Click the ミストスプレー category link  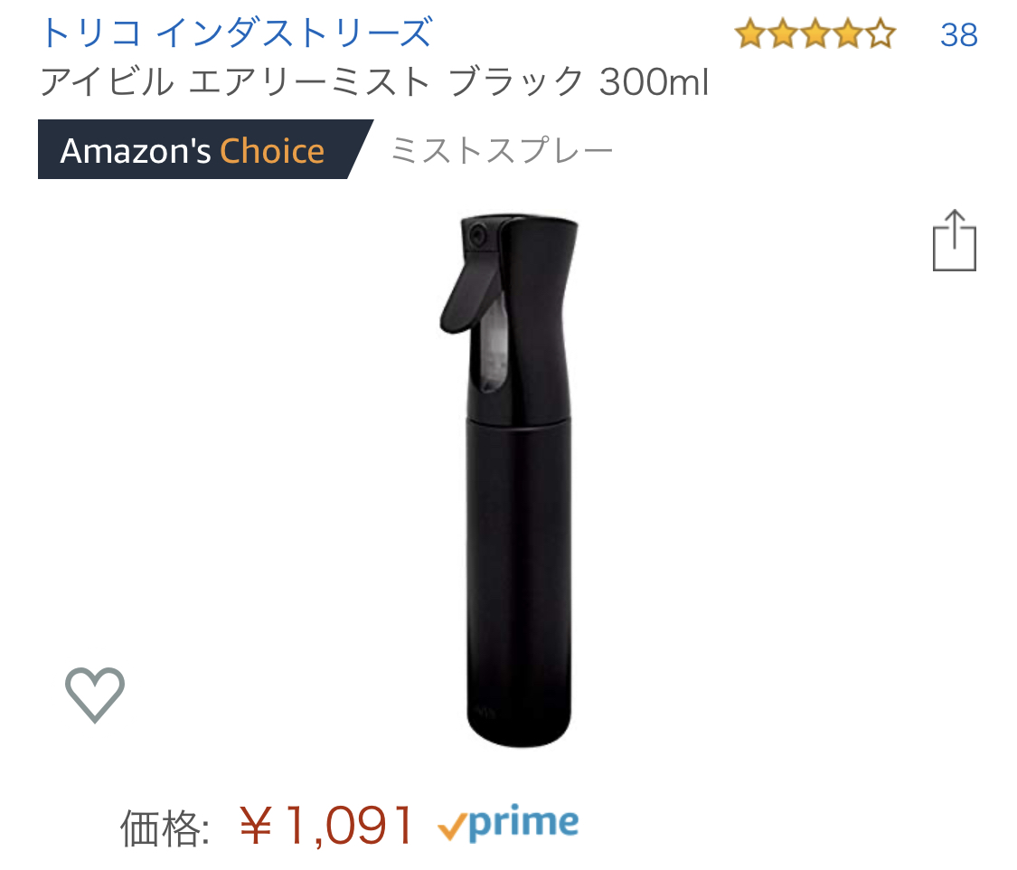502,150
